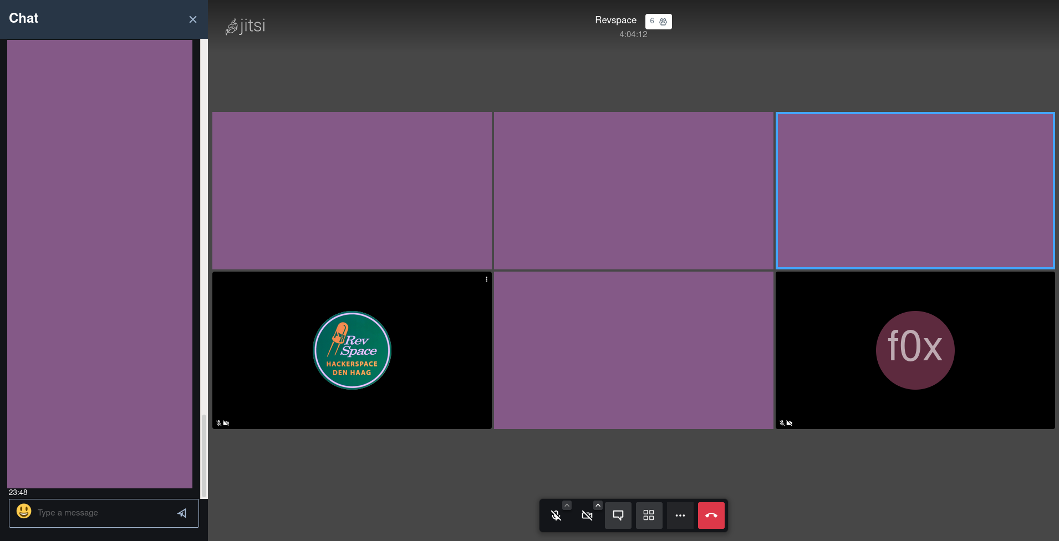The width and height of the screenshot is (1059, 541).
Task: Click the chat panel vertical scrollbar
Action: click(x=203, y=455)
